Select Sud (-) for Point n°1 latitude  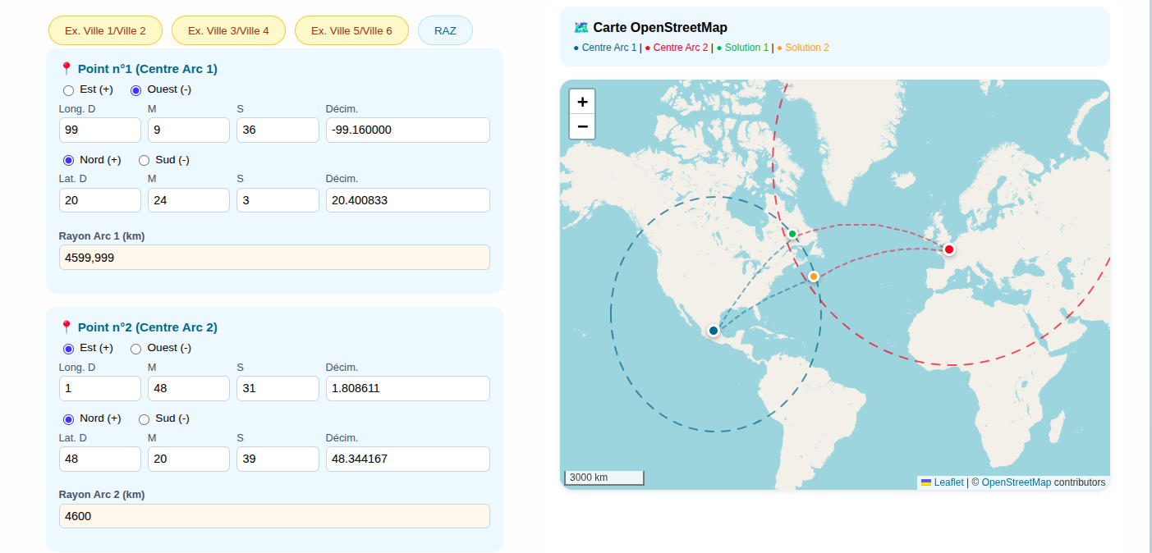[x=145, y=161]
